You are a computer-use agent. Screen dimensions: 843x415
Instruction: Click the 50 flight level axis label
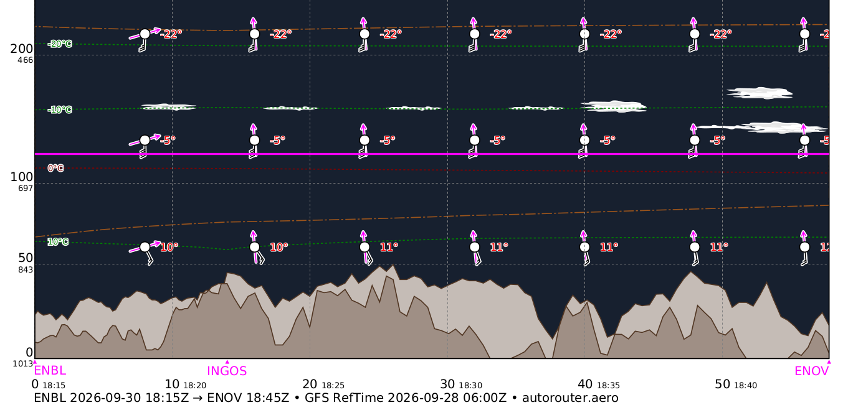coord(26,258)
